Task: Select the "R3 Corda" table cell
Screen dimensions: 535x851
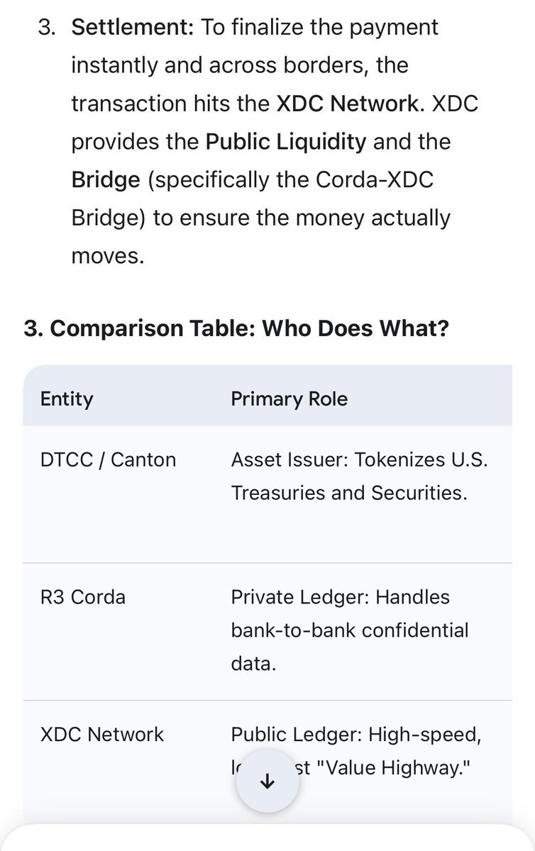Action: coord(83,597)
